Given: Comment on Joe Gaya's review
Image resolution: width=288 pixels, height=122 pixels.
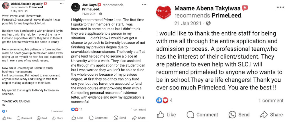Looking at the screenshot, I should (98, 118).
